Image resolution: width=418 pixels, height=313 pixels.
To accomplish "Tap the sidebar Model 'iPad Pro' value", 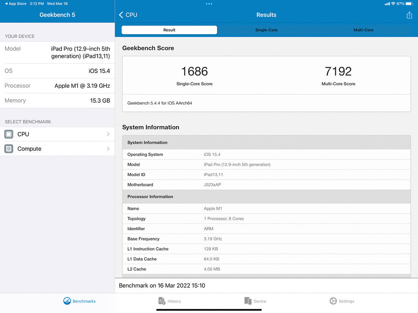I will (x=80, y=52).
